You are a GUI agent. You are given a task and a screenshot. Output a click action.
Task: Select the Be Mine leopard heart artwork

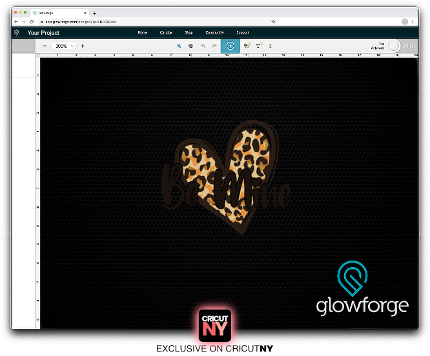226,178
